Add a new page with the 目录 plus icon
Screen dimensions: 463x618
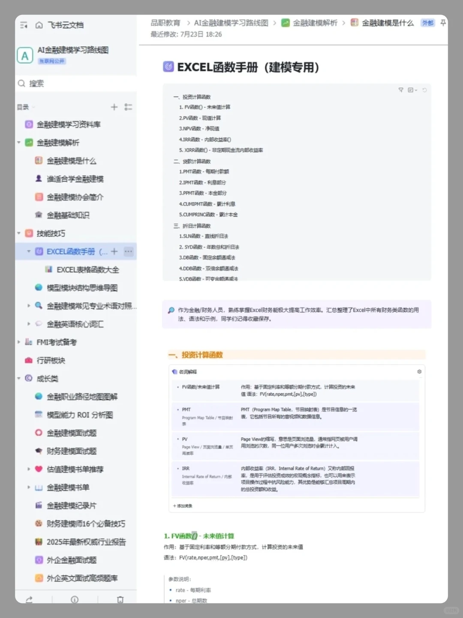coord(114,107)
